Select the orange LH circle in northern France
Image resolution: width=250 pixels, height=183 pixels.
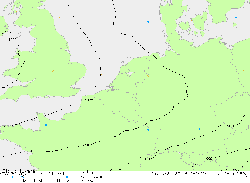click(x=97, y=129)
